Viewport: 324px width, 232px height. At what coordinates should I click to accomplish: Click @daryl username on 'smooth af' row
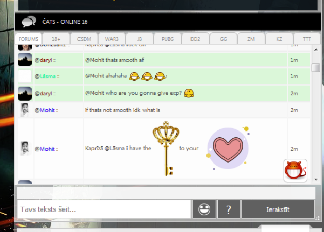coord(43,60)
